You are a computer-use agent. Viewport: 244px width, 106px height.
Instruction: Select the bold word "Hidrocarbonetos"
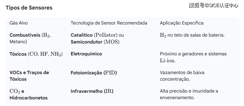[x=29, y=98]
